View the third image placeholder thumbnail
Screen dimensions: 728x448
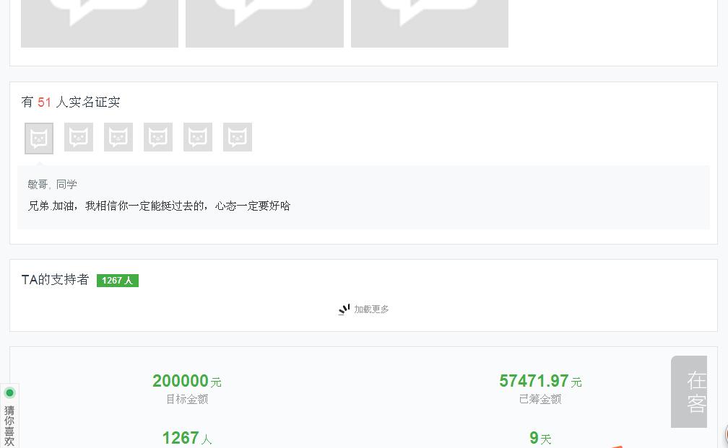click(x=430, y=23)
